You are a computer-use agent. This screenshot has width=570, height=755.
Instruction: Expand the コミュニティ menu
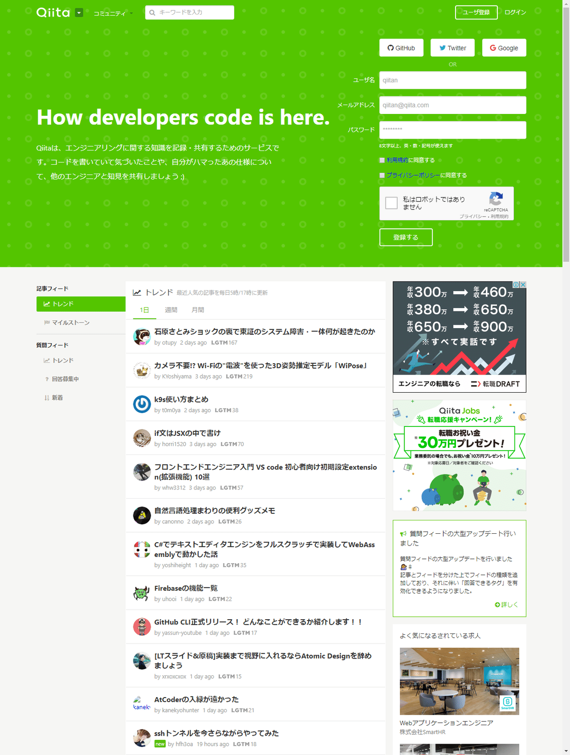coord(113,13)
